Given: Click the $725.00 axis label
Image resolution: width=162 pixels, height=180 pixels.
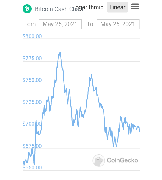Looking at the screenshot, I should [32, 102].
